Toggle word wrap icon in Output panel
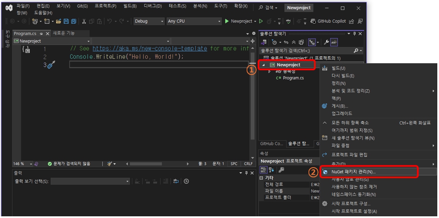This screenshot has width=439, height=218. [x=176, y=181]
